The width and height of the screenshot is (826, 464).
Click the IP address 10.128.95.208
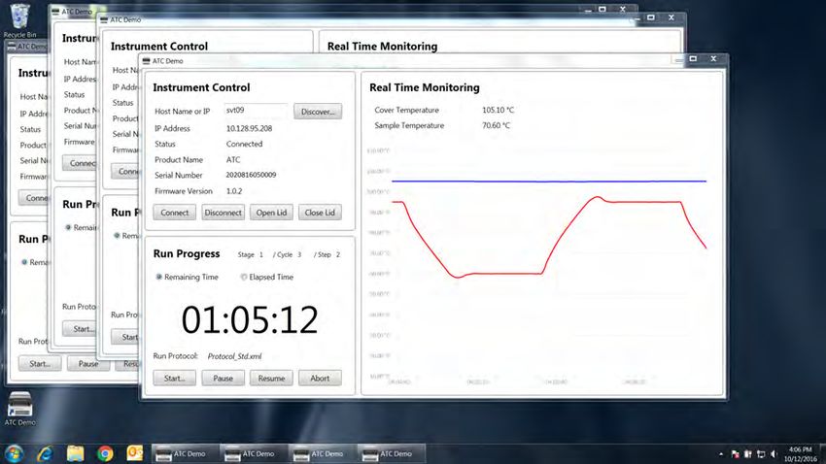[249, 128]
